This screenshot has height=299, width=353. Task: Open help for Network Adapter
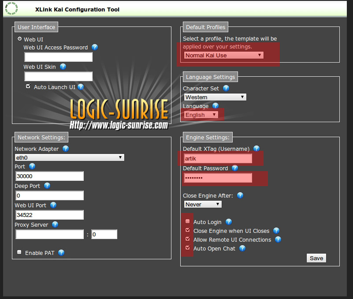[66, 149]
